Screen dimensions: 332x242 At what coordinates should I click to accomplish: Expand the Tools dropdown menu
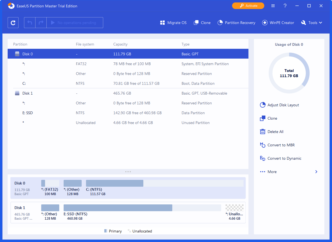coord(312,23)
